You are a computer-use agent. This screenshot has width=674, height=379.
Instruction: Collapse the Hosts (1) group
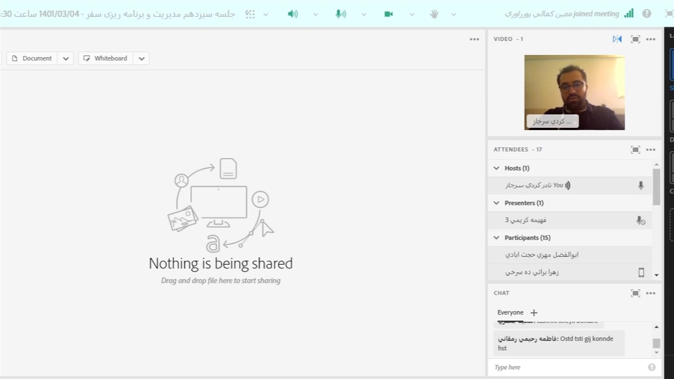497,168
